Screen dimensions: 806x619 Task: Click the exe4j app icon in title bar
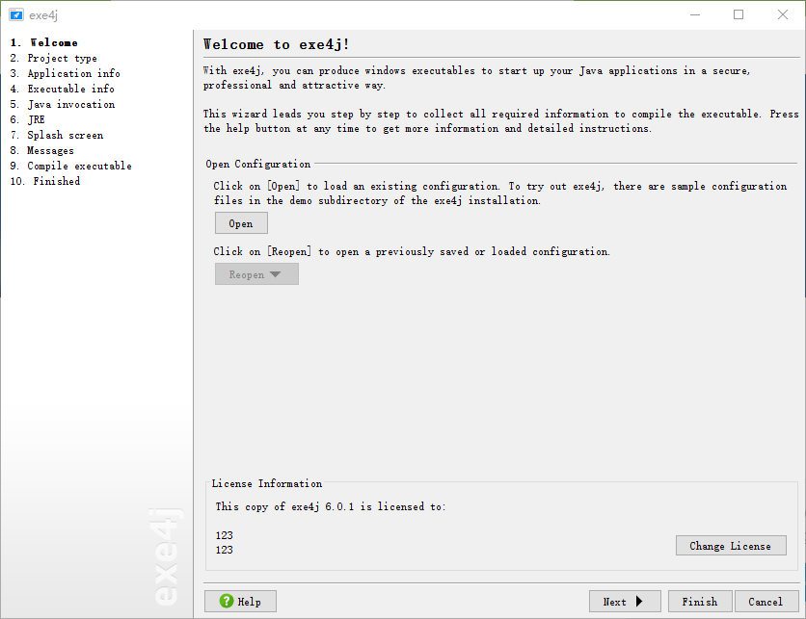pos(16,14)
